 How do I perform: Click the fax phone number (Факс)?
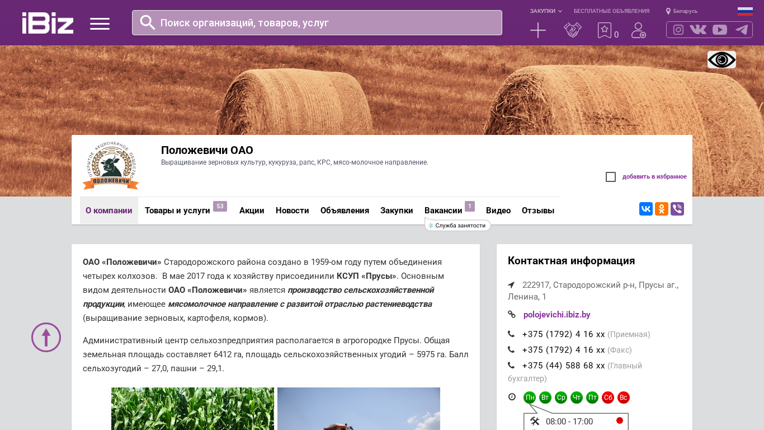[564, 350]
